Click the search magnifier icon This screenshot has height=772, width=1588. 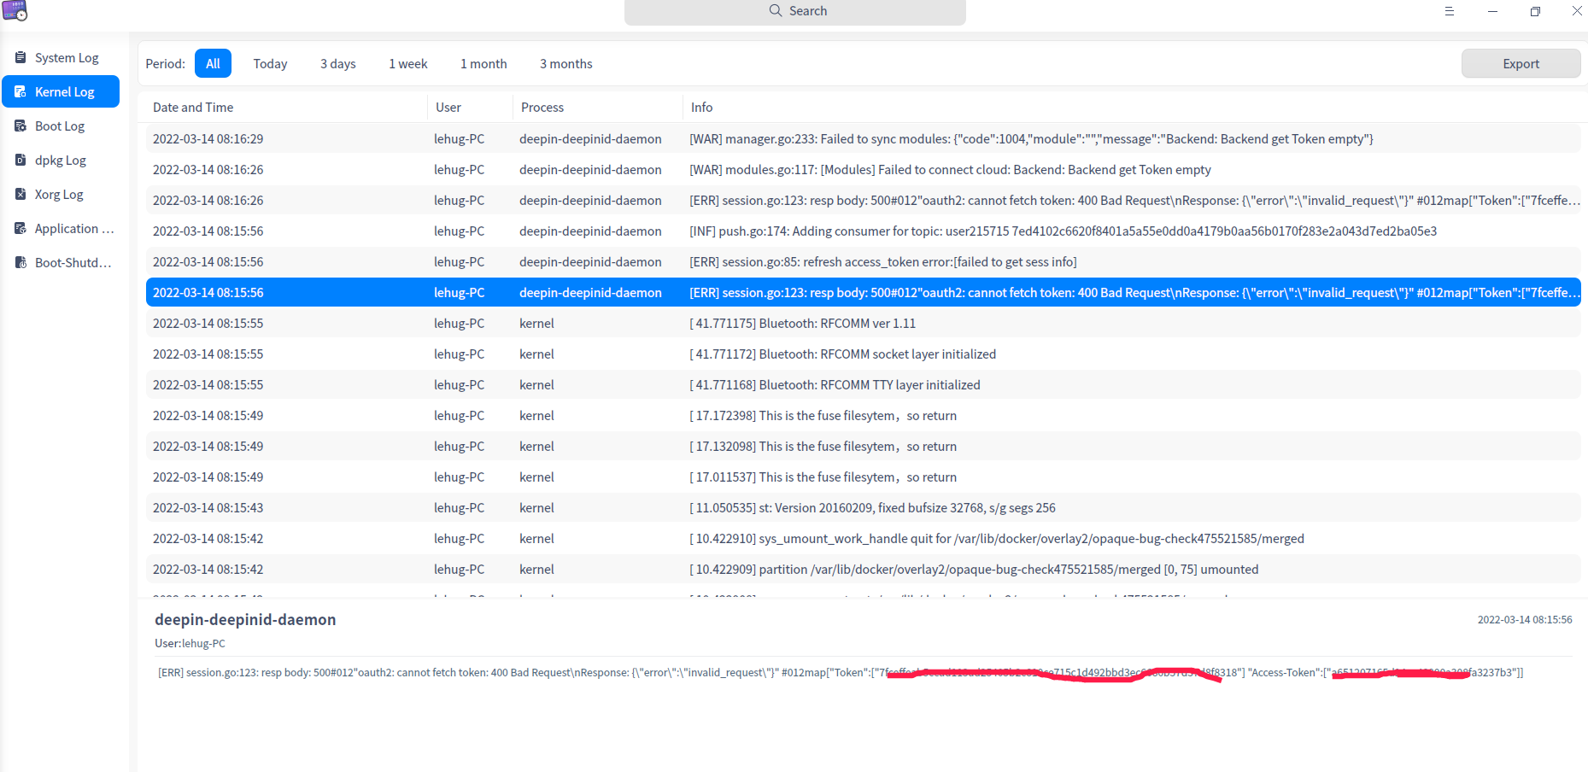click(775, 10)
